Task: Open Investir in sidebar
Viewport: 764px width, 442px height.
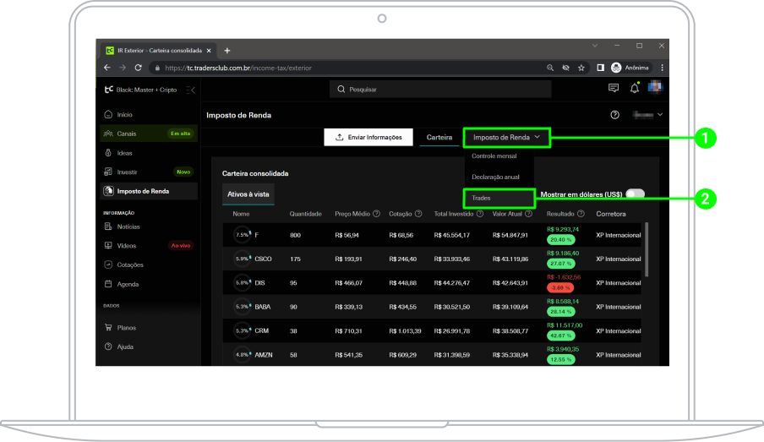Action: 149,172
